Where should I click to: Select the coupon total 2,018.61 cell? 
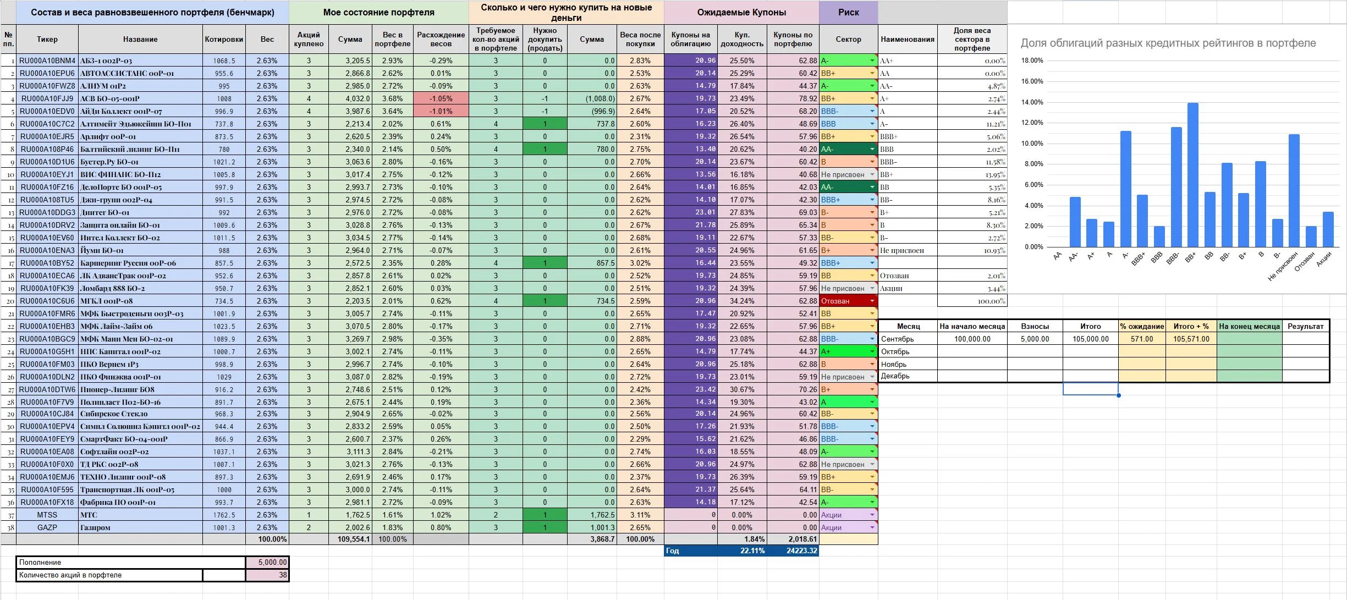tap(793, 539)
